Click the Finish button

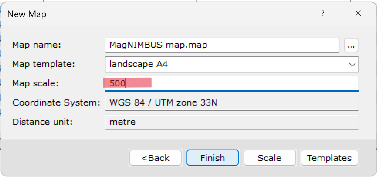(212, 158)
